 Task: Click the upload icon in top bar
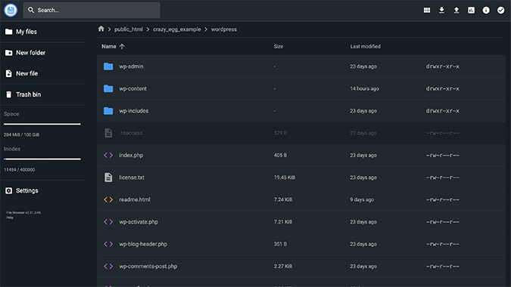coord(456,10)
